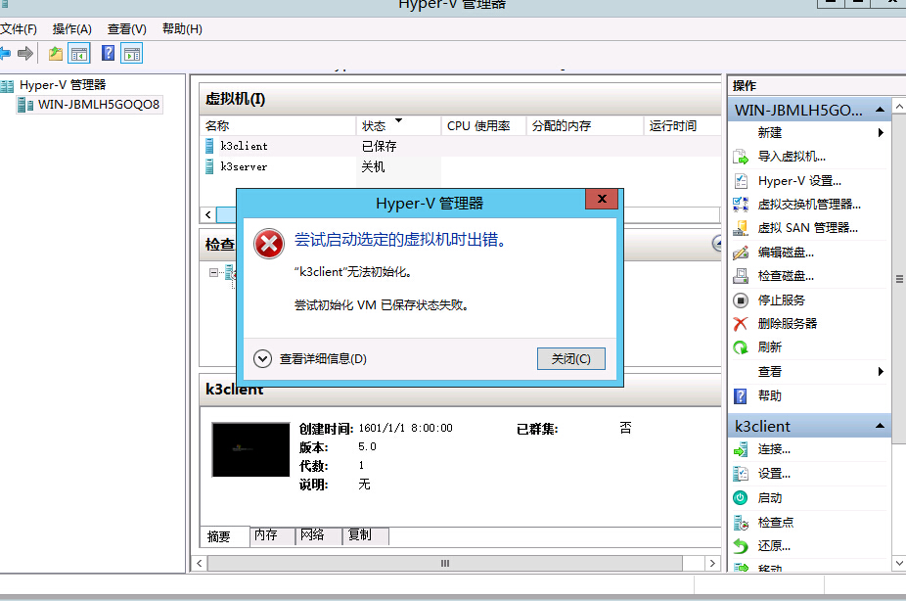Click 帮助 action icon in actions pane
Screen dimensions: 906x601
[741, 396]
